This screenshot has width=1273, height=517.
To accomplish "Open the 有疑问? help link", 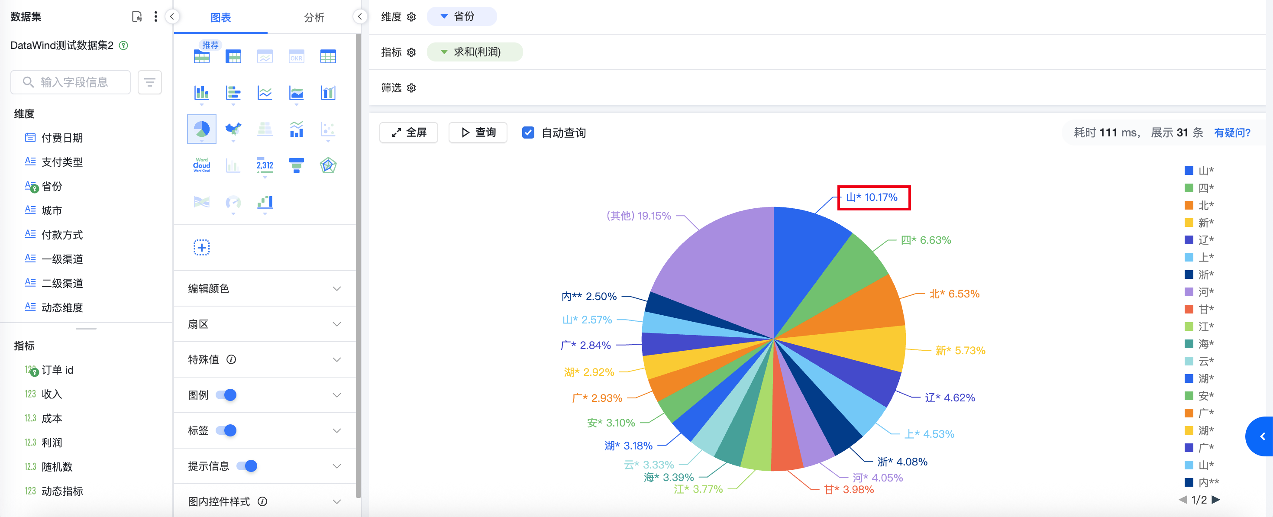I will 1231,132.
